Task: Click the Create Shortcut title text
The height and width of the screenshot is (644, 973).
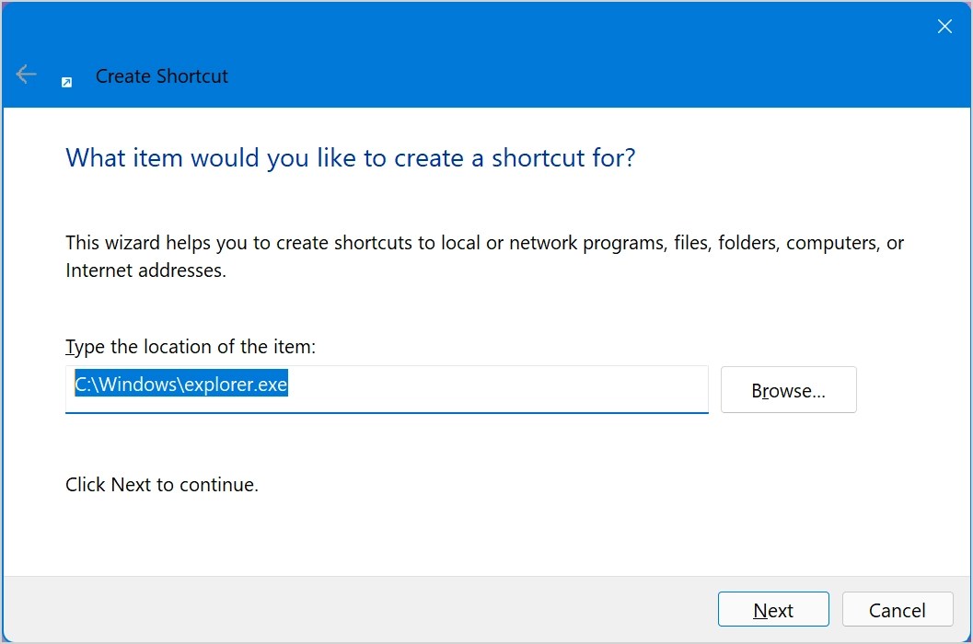Action: tap(161, 76)
